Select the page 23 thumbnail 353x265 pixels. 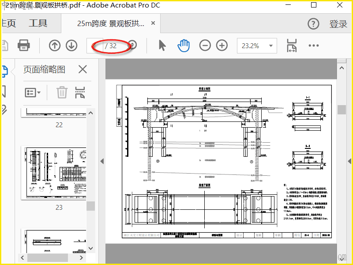click(54, 173)
